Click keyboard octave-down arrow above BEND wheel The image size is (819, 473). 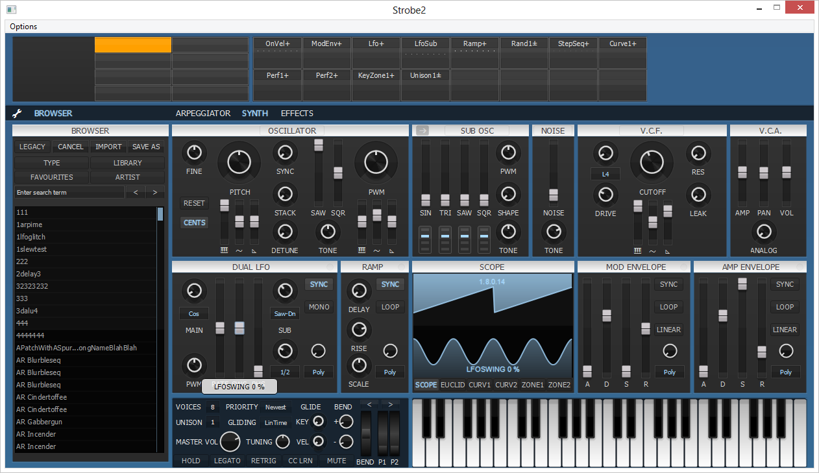[369, 404]
